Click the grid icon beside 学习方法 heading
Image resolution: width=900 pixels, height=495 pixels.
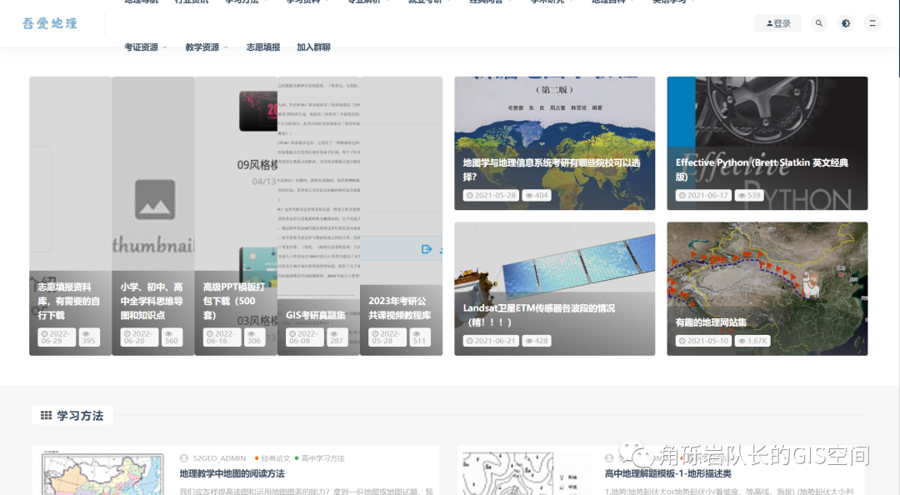pyautogui.click(x=47, y=415)
